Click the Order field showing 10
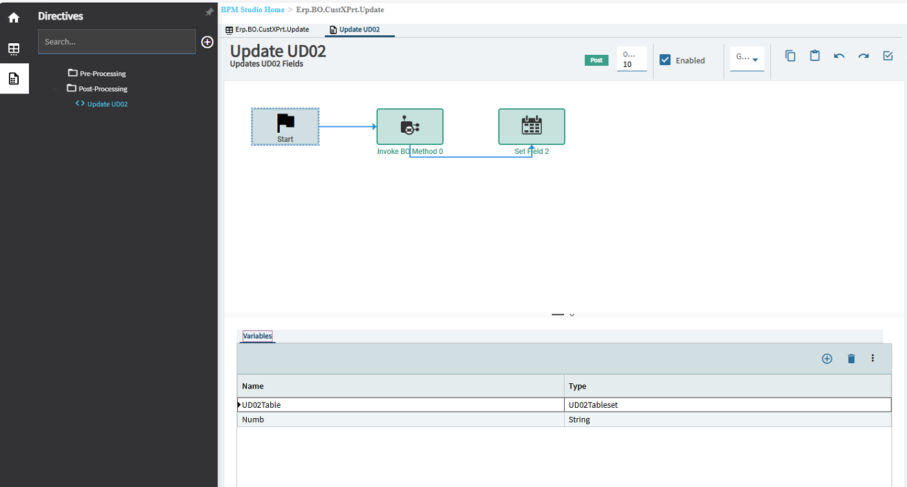This screenshot has width=907, height=487. click(x=632, y=59)
